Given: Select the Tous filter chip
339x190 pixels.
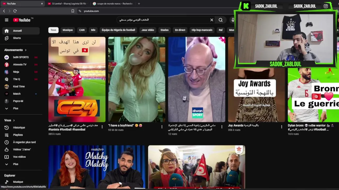Looking at the screenshot, I should click(x=53, y=30).
